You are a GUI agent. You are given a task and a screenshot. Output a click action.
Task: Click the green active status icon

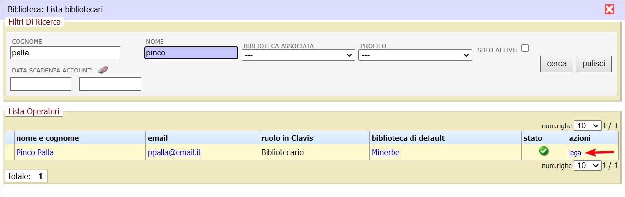click(x=544, y=151)
